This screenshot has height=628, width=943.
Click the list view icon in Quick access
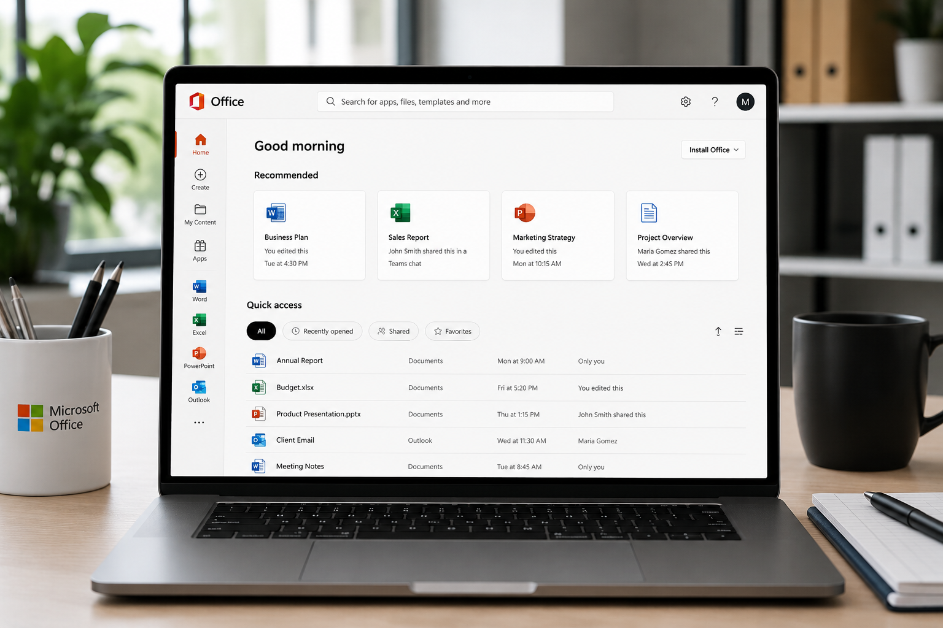[739, 331]
